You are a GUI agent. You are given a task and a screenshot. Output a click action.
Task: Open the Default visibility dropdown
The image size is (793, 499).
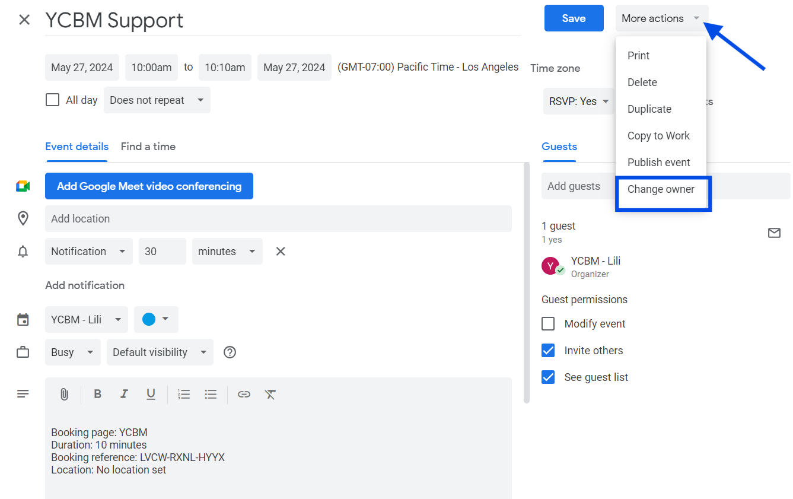click(160, 352)
